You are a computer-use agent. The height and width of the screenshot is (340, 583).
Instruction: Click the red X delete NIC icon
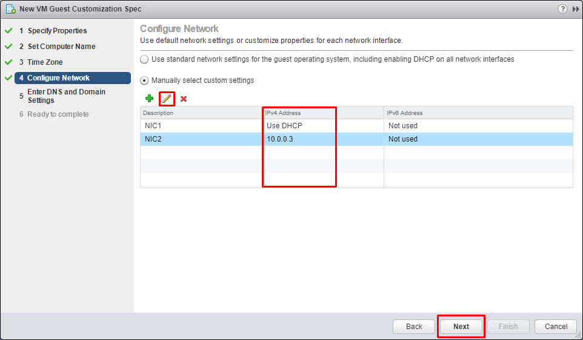[x=184, y=99]
